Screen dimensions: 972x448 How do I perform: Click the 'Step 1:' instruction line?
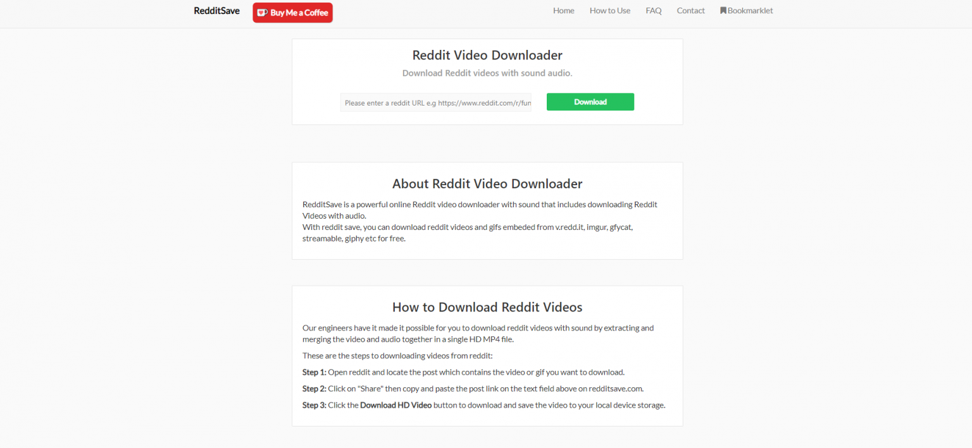(463, 372)
